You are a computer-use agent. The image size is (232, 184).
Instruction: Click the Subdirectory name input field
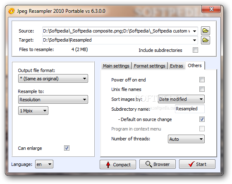190,109
